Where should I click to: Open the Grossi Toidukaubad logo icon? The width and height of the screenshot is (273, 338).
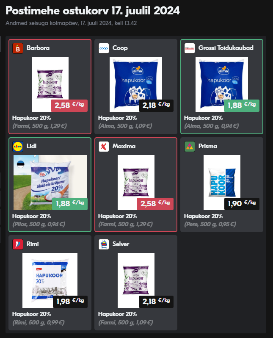(190, 48)
